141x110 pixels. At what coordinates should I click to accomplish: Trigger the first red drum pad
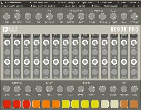tap(7, 104)
